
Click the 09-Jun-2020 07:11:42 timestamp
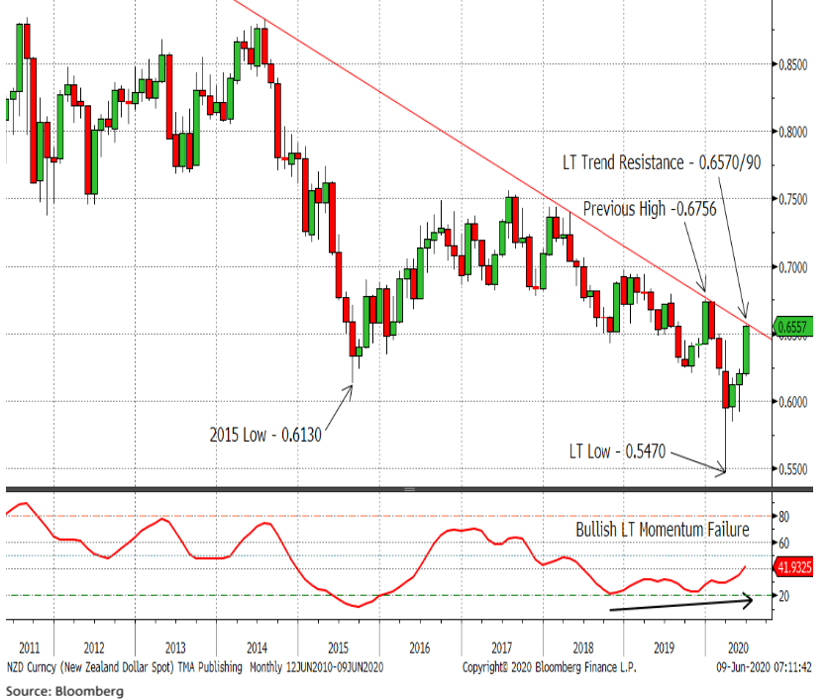coord(765,668)
